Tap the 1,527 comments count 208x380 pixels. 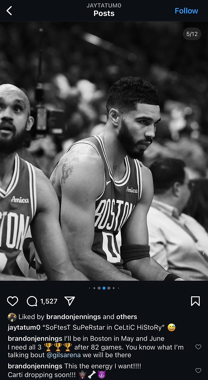click(x=49, y=301)
